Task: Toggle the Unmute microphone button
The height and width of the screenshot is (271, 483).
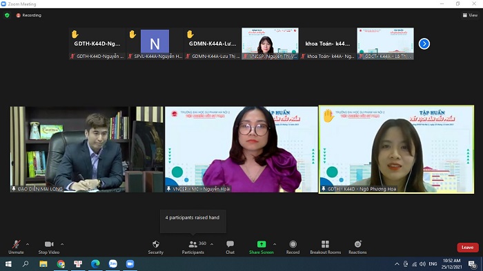Action: pyautogui.click(x=16, y=248)
